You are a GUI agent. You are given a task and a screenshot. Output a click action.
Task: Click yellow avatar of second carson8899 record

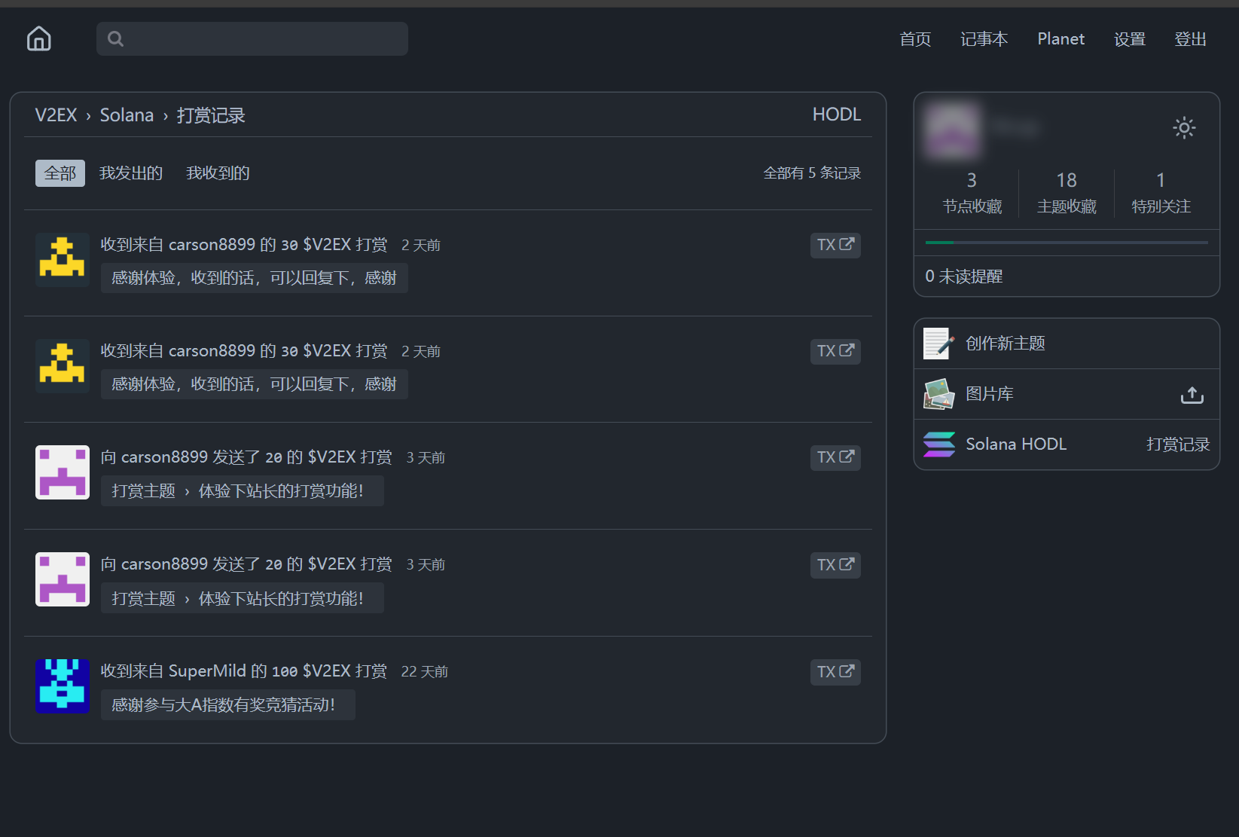(63, 366)
